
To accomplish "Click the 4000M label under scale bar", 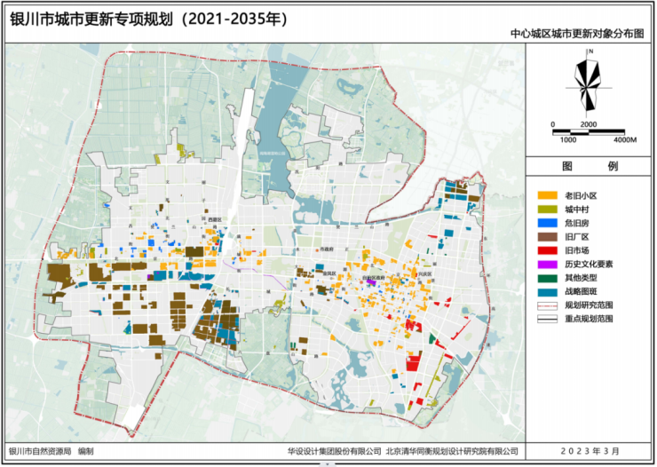I will point(625,140).
